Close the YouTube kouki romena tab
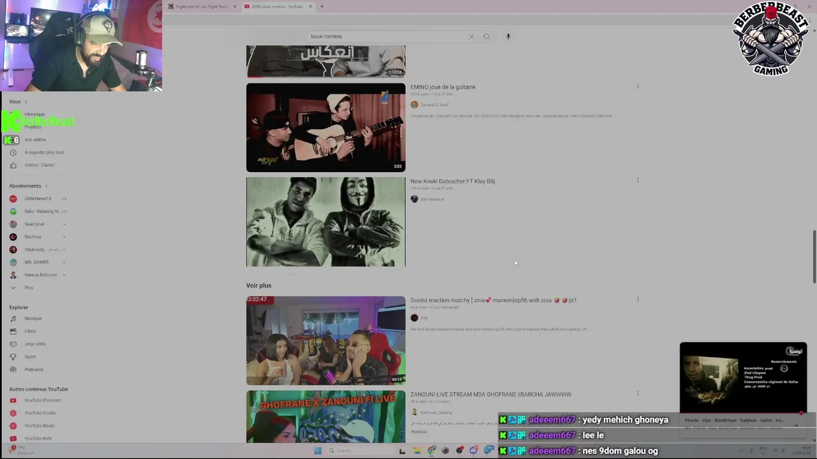Viewport: 817px width, 459px height. 310,6
